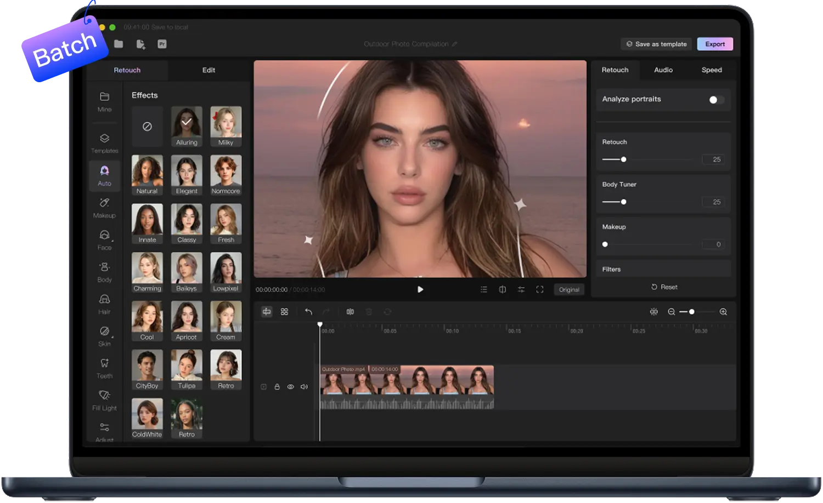Toggle the Analyze portraits switch
Screen dimensions: 823x503
click(x=716, y=100)
